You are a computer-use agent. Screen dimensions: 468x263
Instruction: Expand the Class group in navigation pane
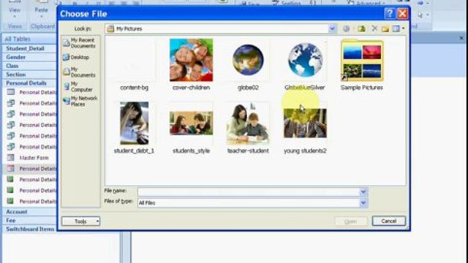29,66
